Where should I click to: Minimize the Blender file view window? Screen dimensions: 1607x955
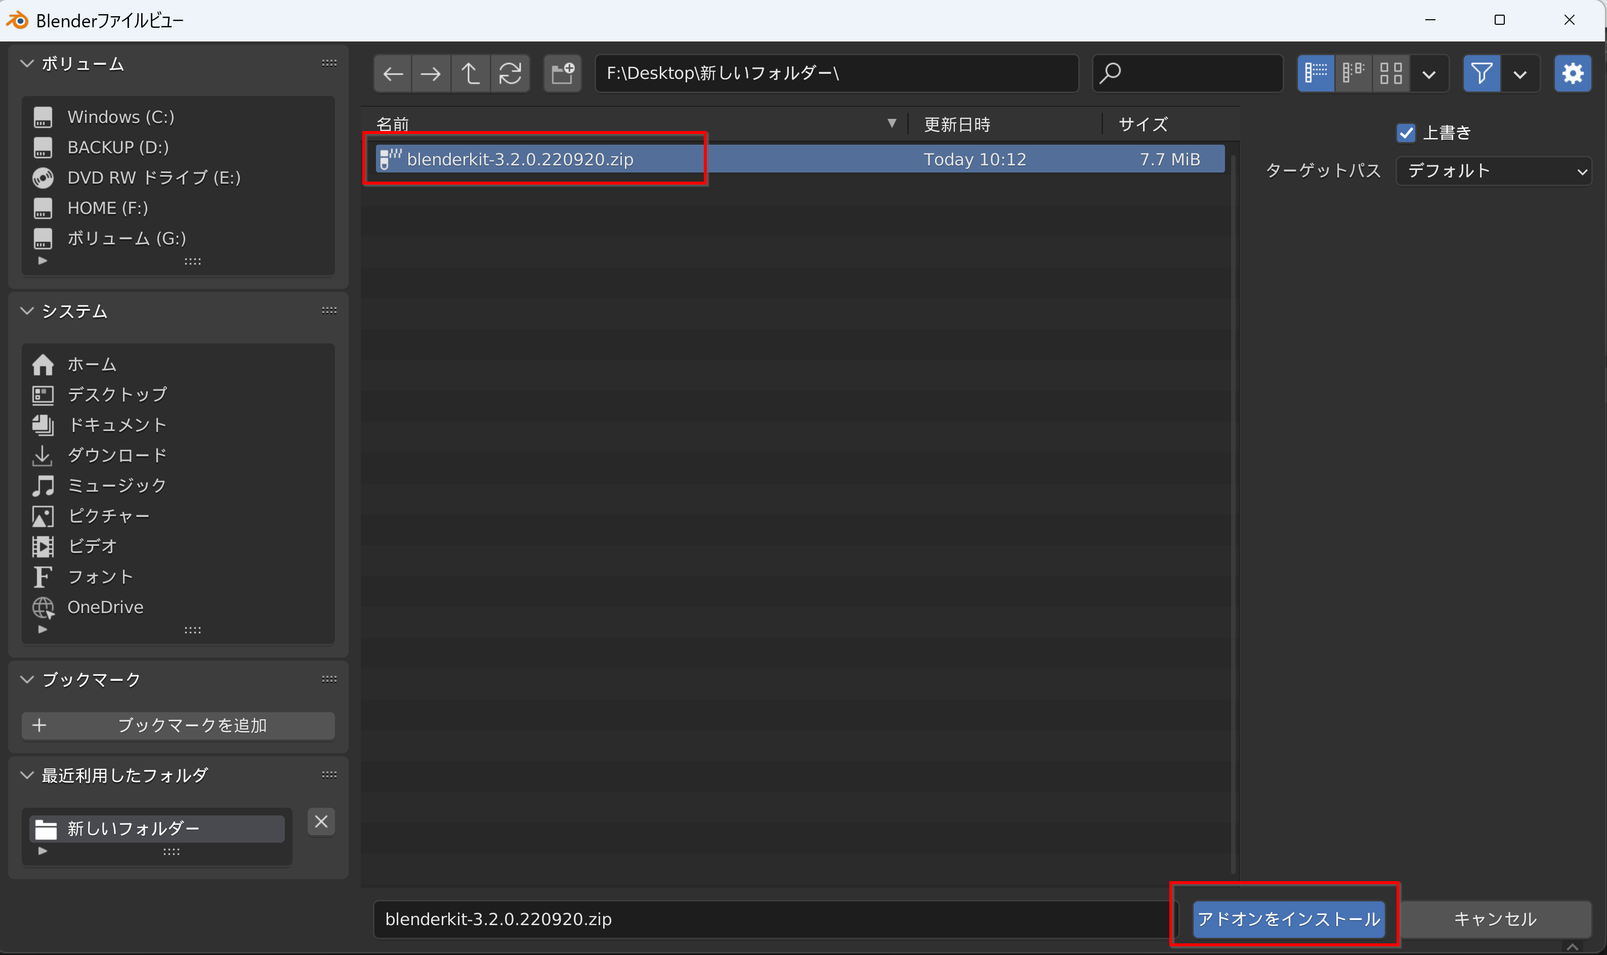1430,20
